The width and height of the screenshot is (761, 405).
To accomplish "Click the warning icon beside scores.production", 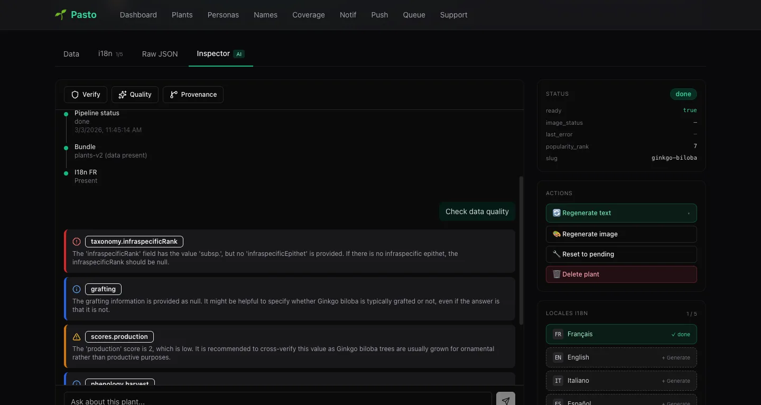I will [x=77, y=337].
